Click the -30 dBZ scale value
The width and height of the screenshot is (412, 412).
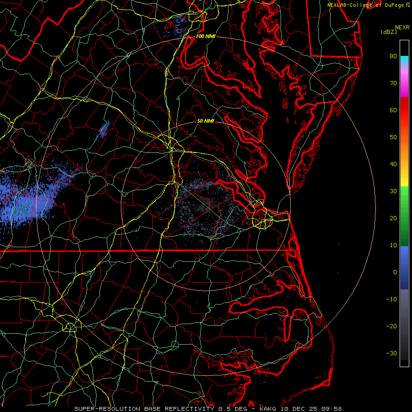(391, 353)
